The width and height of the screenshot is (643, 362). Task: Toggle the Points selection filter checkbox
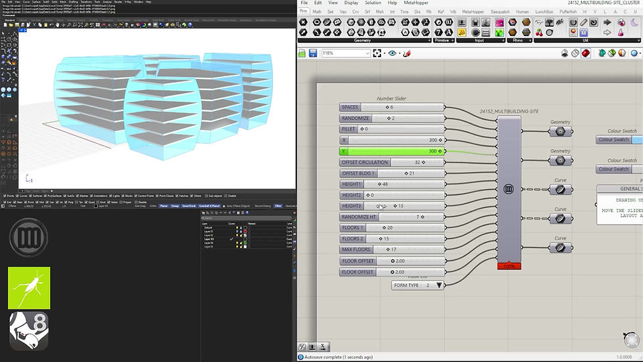pyautogui.click(x=5, y=196)
